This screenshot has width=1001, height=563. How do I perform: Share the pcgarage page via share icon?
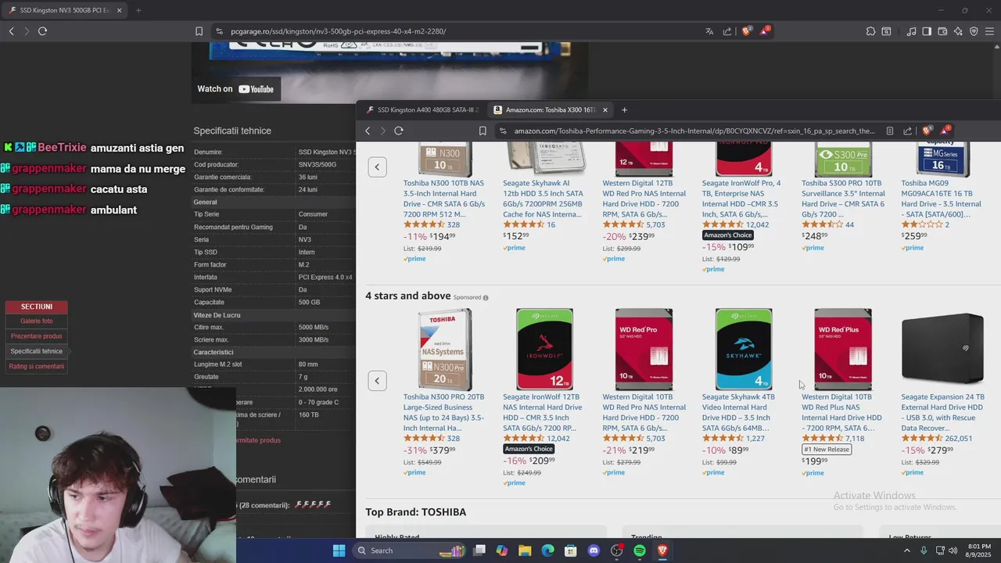tap(727, 31)
